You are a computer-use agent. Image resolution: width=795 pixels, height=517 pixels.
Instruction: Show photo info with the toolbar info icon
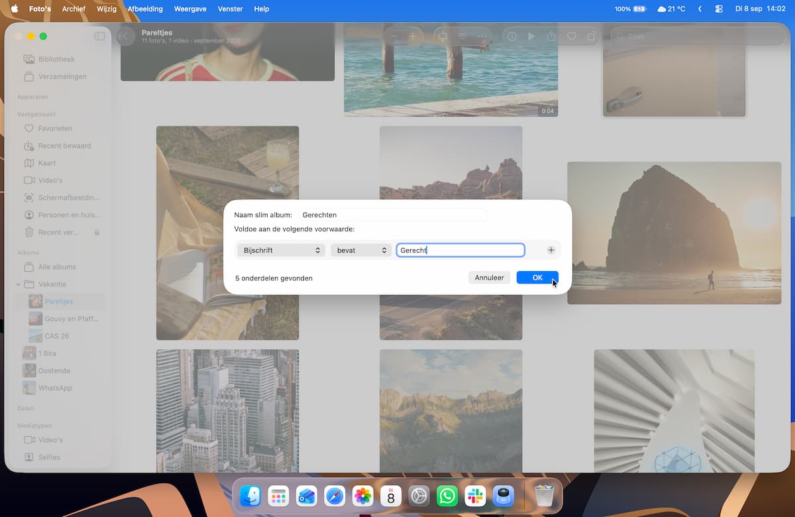[512, 36]
